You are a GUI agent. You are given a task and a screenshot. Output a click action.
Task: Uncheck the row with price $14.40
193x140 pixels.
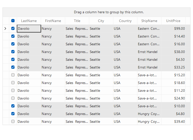(13, 36)
